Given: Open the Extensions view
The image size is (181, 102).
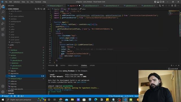Looking at the screenshot, I should click(3, 29).
